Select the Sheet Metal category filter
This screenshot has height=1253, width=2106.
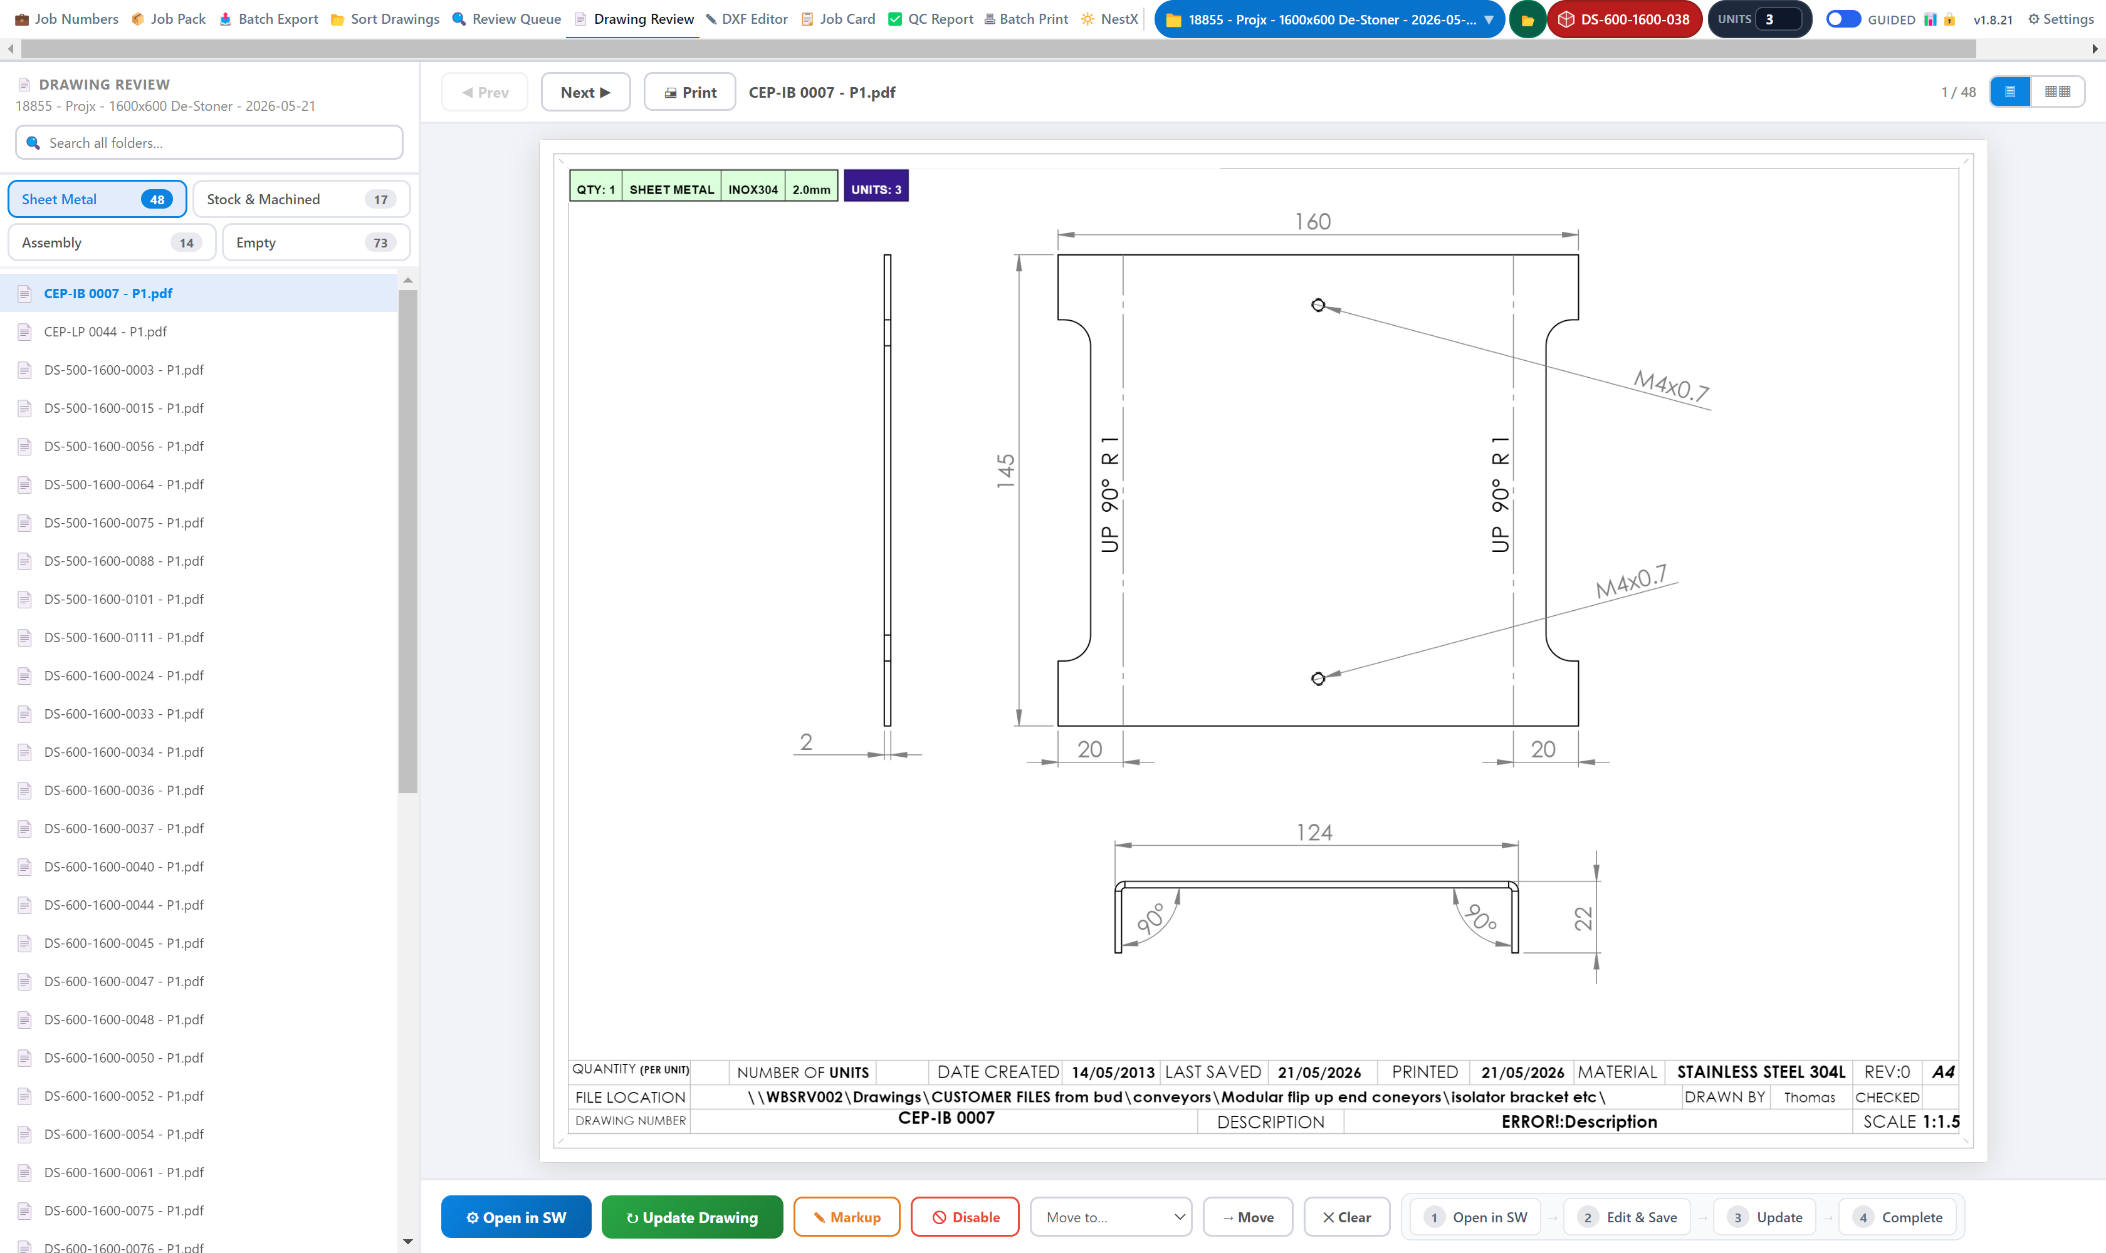[97, 199]
